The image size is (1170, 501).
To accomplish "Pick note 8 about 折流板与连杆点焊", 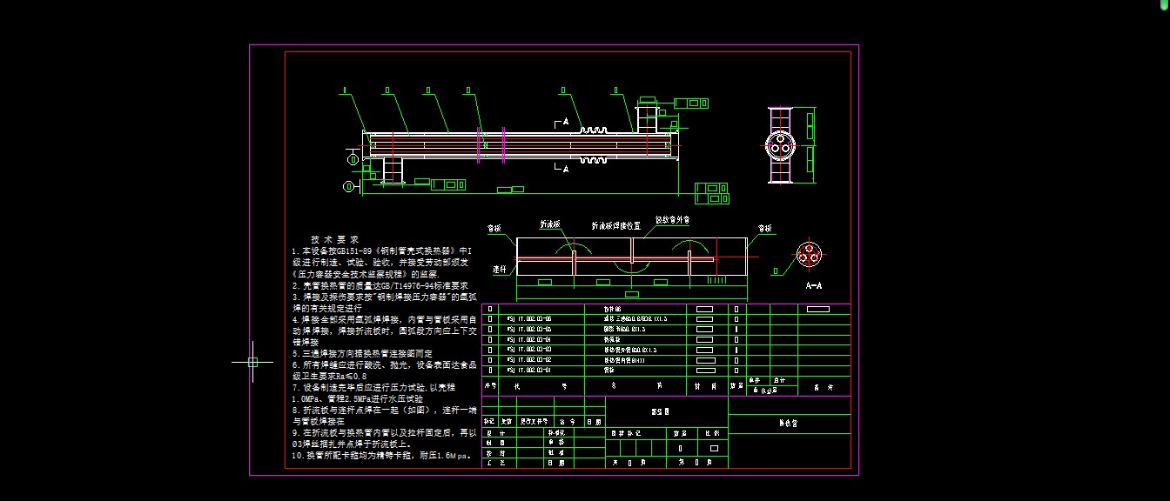I will (x=384, y=410).
